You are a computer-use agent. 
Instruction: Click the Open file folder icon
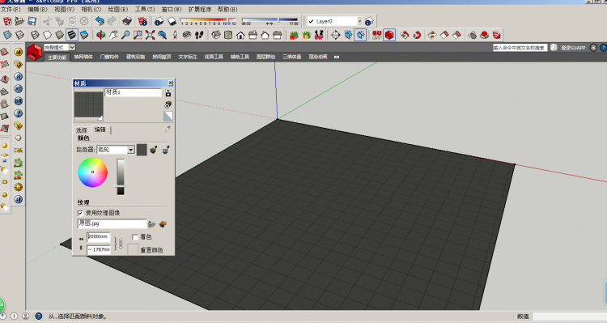(19, 21)
